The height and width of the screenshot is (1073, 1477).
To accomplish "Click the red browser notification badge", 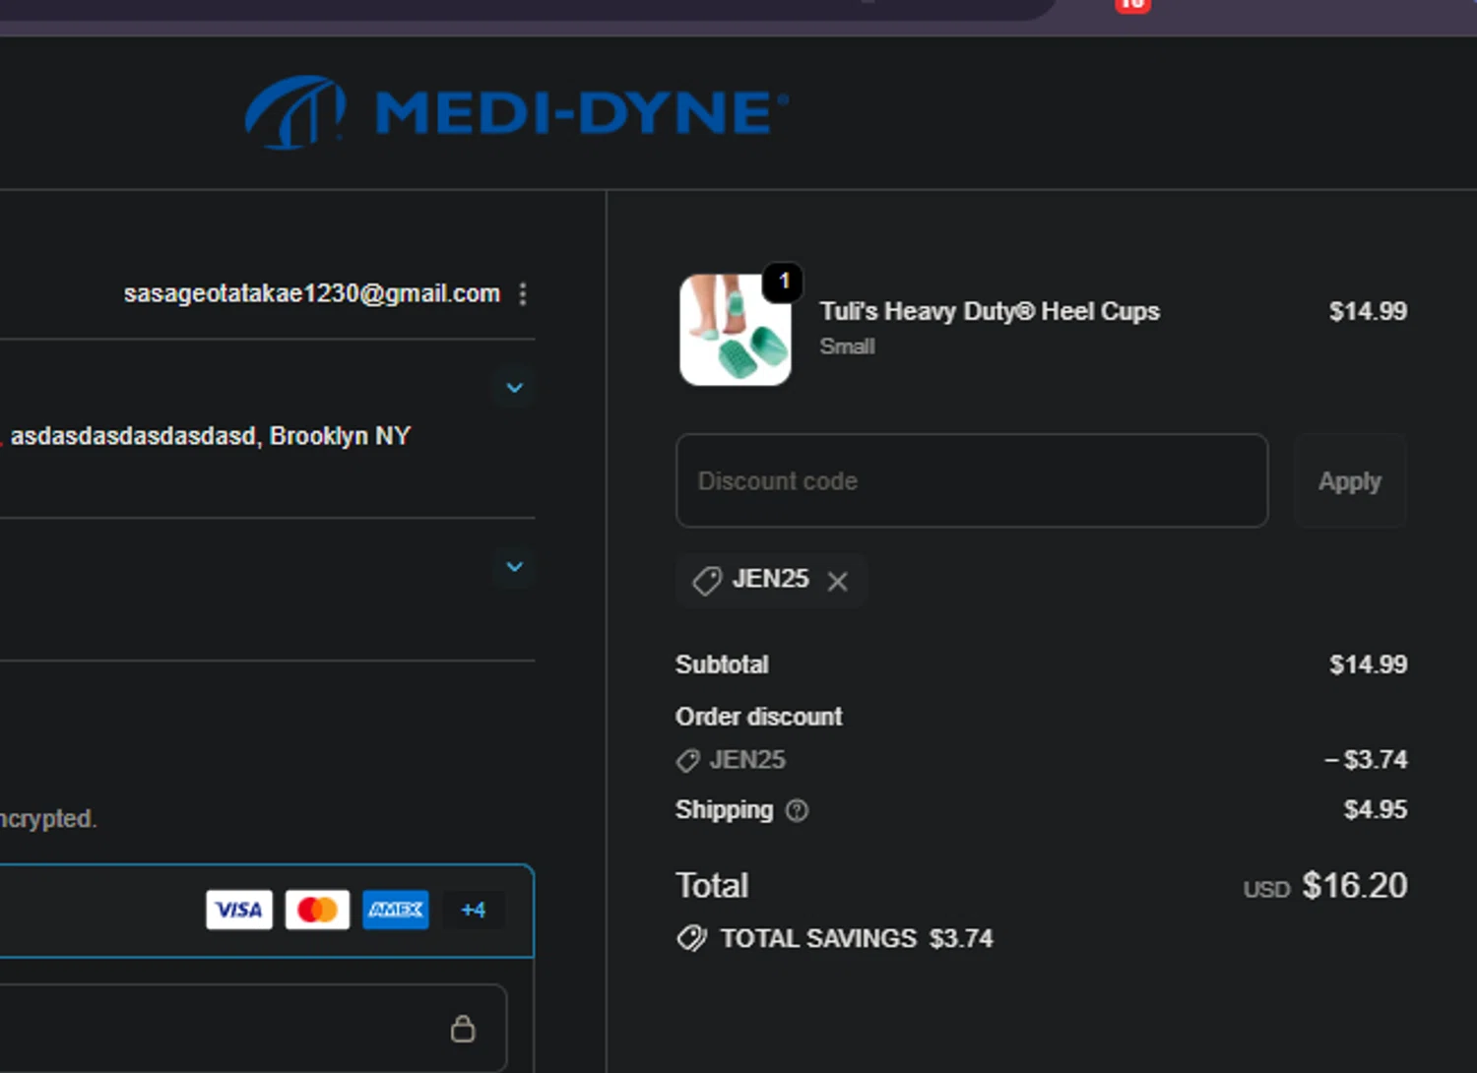I will pyautogui.click(x=1132, y=5).
